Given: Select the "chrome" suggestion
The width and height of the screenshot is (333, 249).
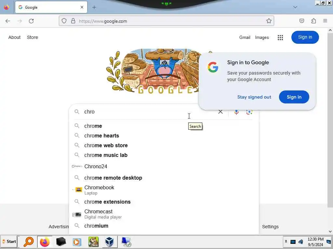Looking at the screenshot, I should [x=164, y=126].
